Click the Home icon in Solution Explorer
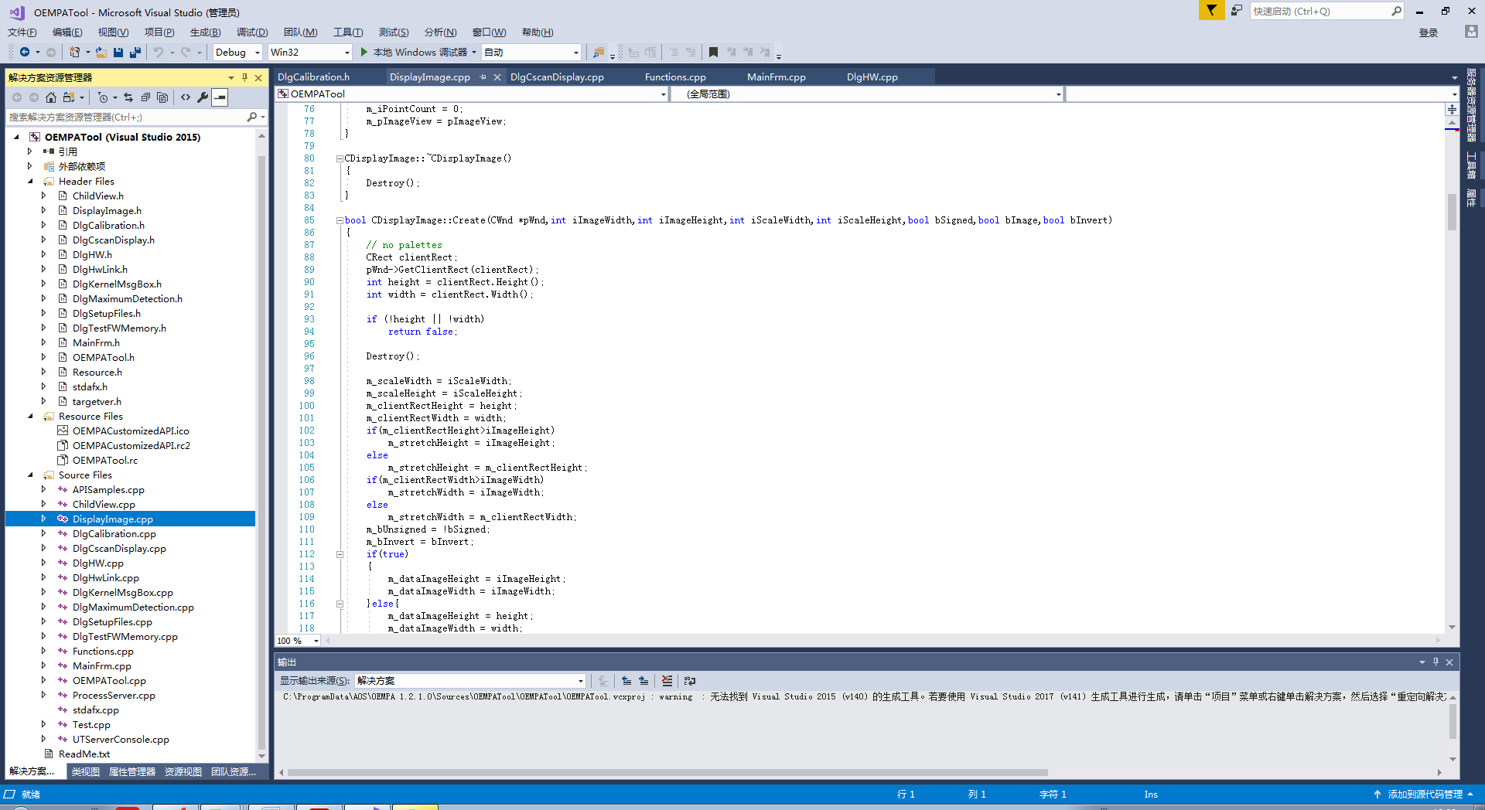1485x810 pixels. pyautogui.click(x=51, y=97)
